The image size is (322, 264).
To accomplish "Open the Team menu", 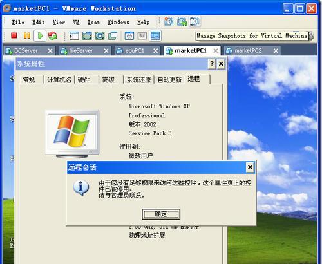I will (93, 22).
